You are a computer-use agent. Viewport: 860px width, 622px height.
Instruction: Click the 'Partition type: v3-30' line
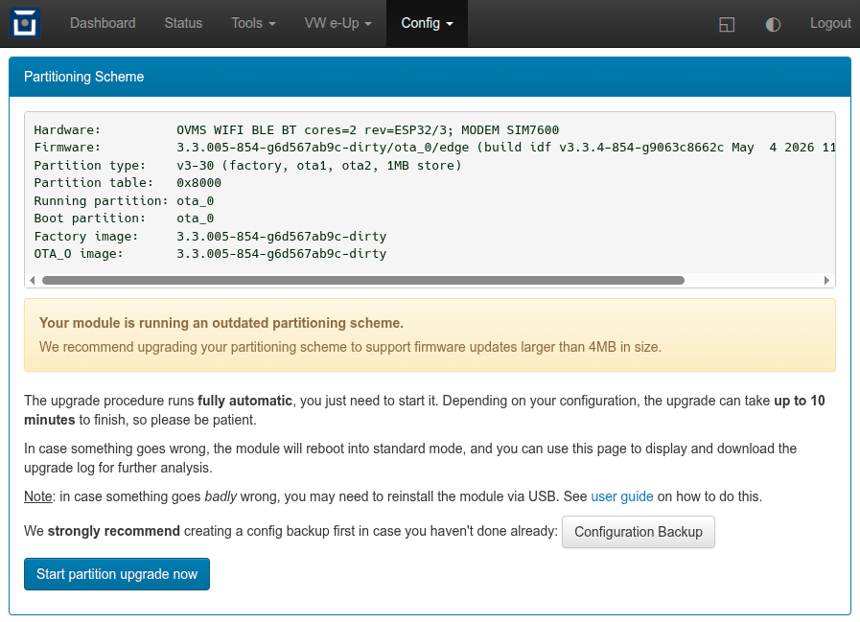(248, 165)
